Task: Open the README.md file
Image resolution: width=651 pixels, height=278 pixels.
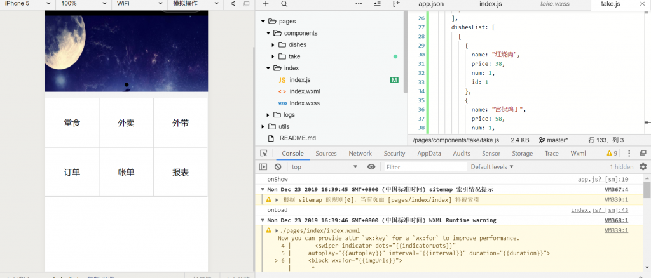Action: (x=292, y=138)
